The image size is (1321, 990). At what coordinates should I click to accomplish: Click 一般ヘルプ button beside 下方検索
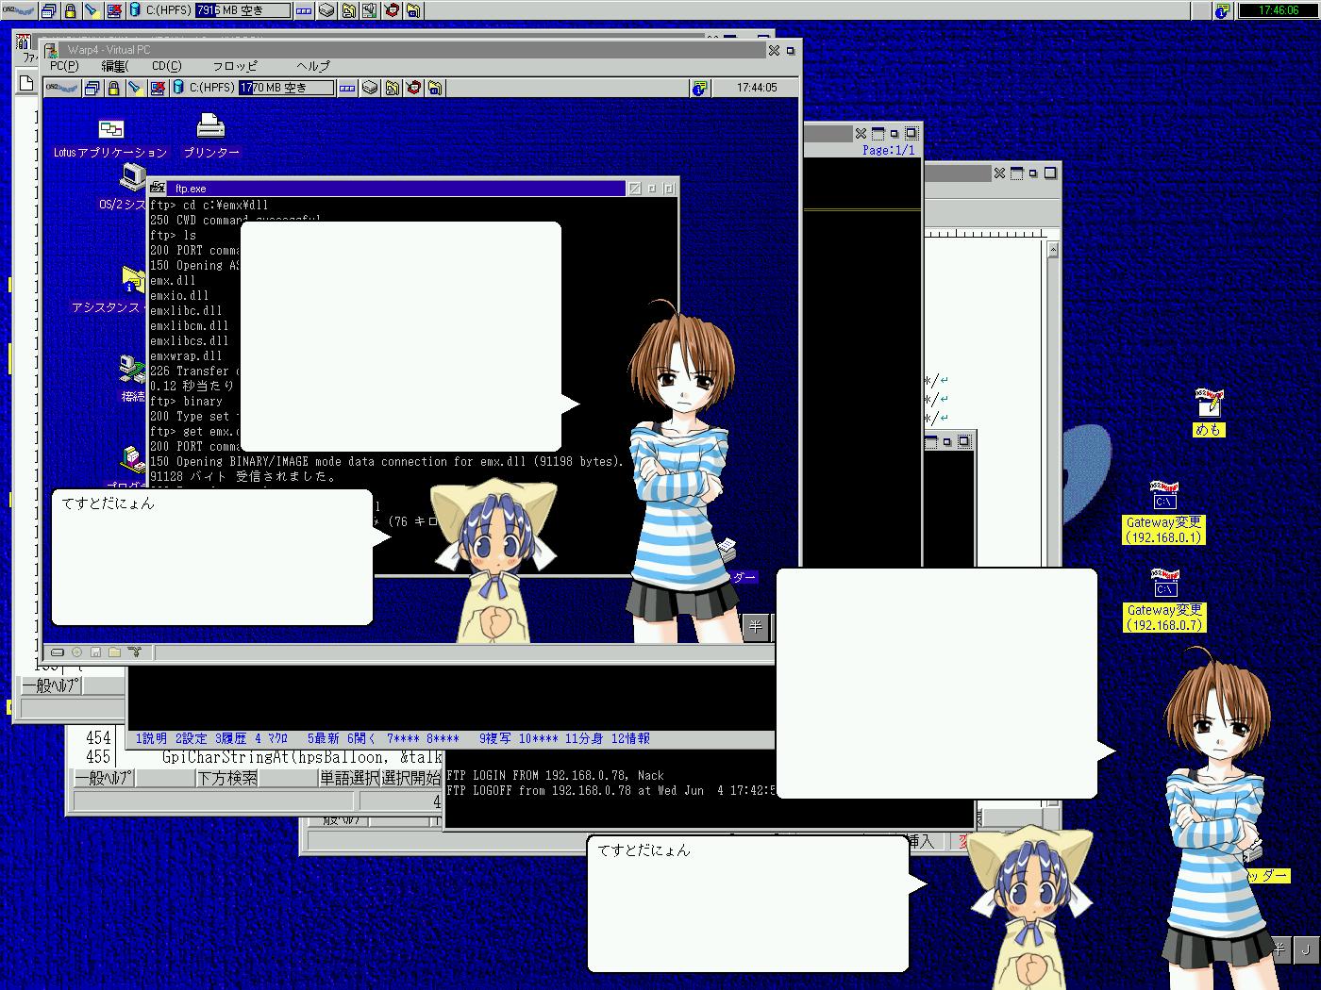click(x=104, y=778)
